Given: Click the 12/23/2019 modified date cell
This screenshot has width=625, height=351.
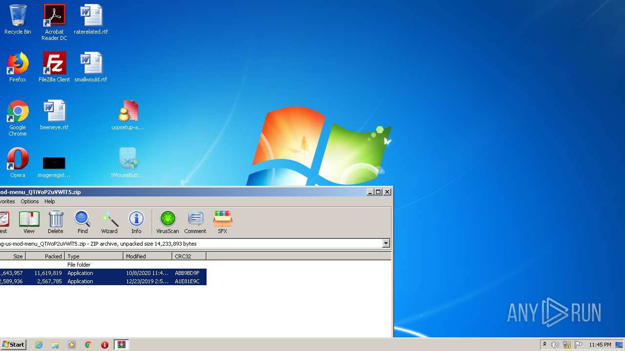Looking at the screenshot, I should [x=147, y=281].
